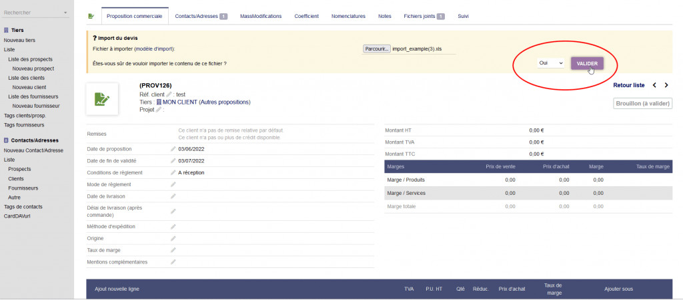Click Parcourir to choose a file

(x=376, y=49)
